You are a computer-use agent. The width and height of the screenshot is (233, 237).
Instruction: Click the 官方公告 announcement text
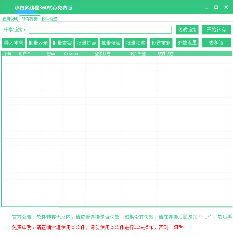[122, 217]
